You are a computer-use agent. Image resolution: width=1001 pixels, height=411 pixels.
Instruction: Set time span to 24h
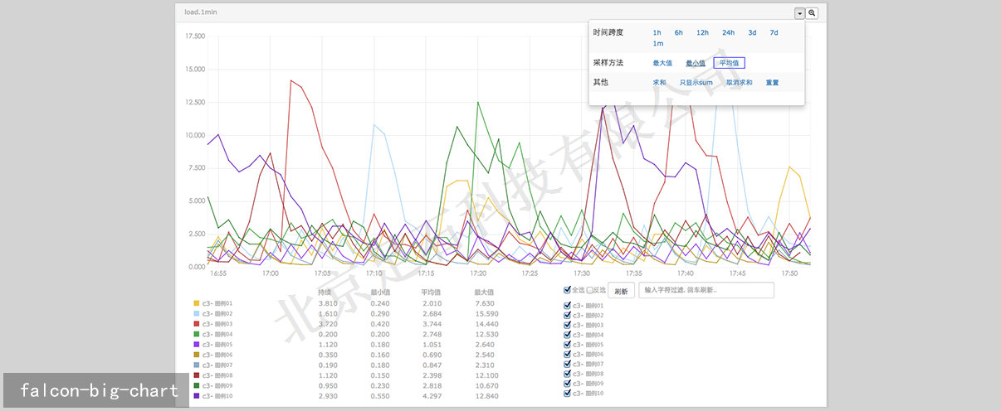click(x=728, y=33)
